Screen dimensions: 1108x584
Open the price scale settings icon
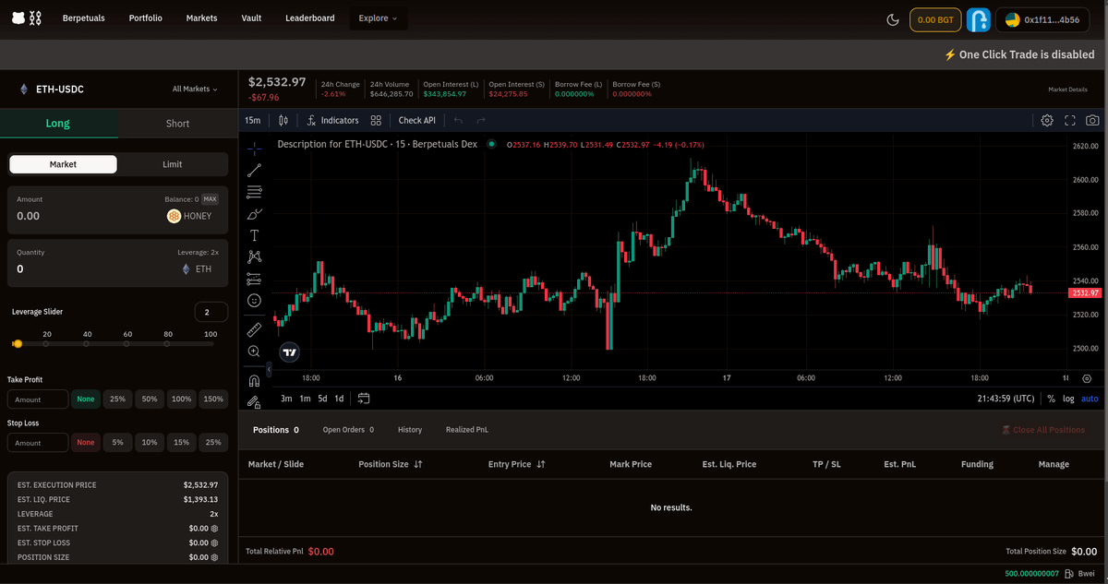coord(1086,378)
